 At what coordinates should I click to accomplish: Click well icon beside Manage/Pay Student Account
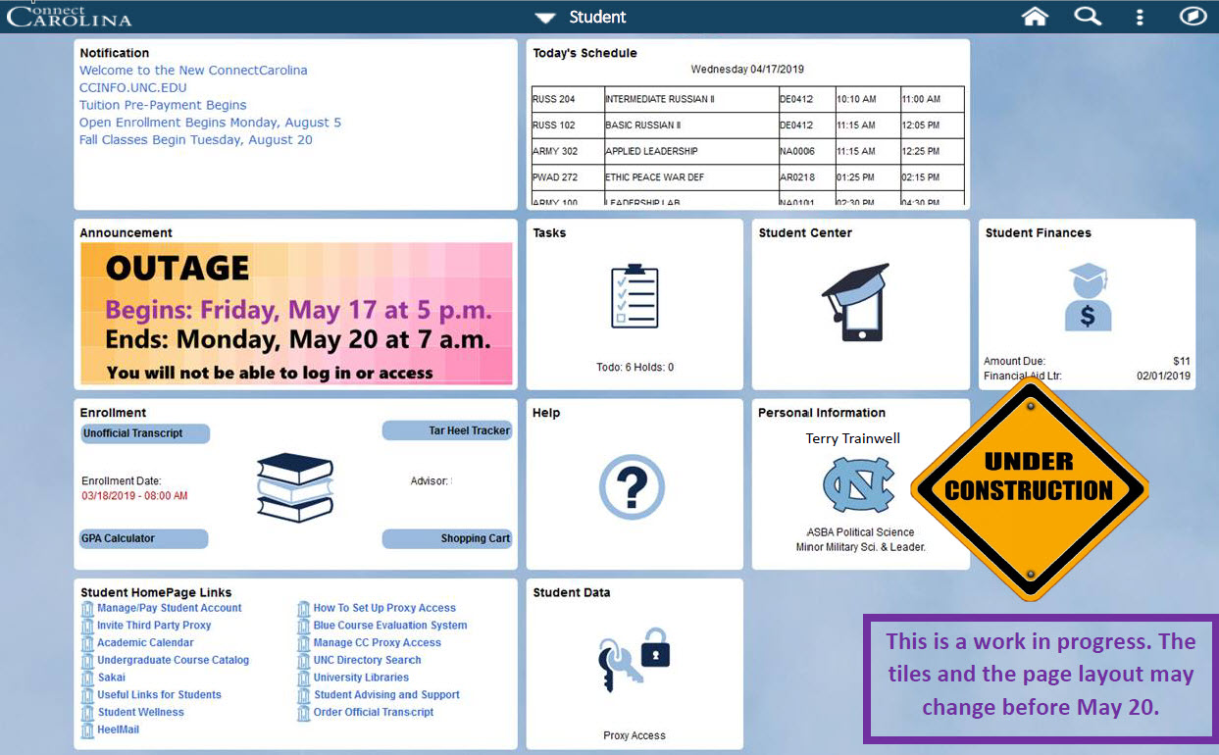[88, 608]
